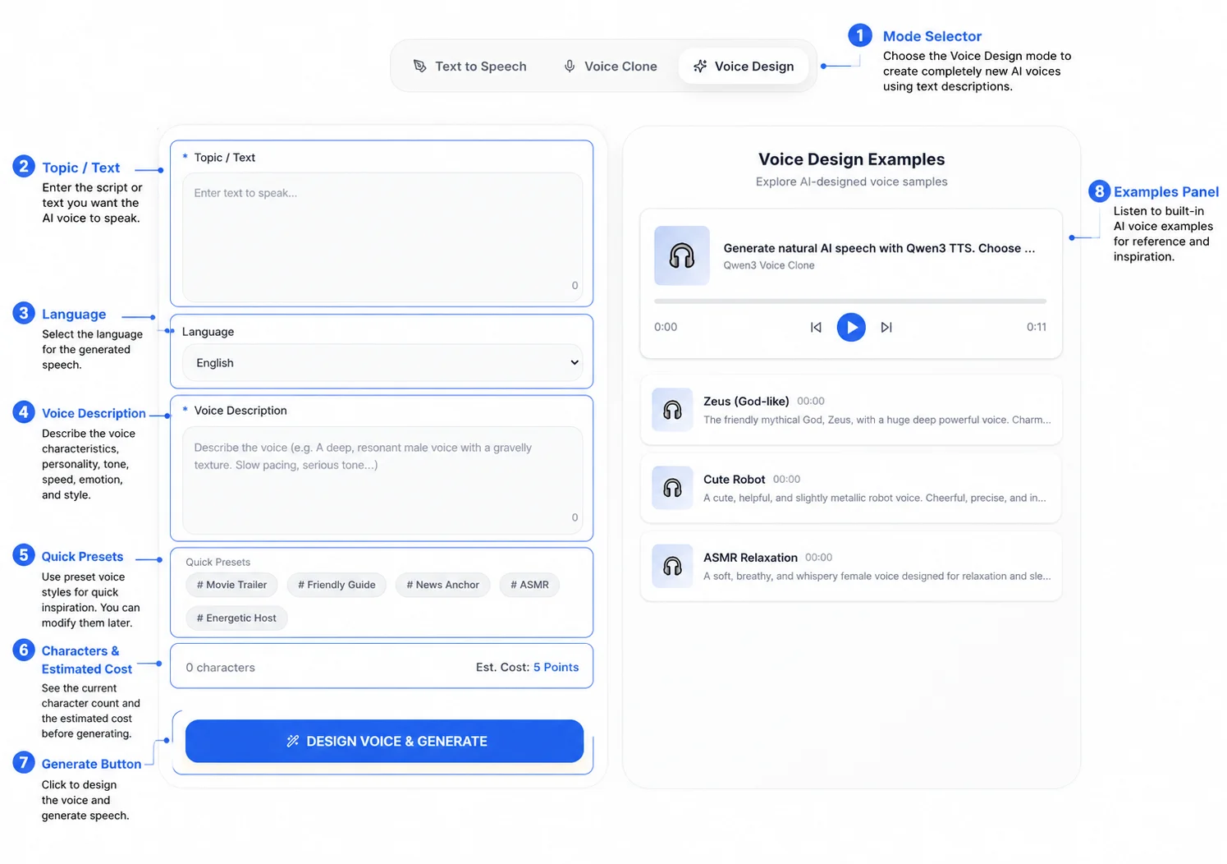
Task: Choose the News Anchor preset chip
Action: click(443, 585)
